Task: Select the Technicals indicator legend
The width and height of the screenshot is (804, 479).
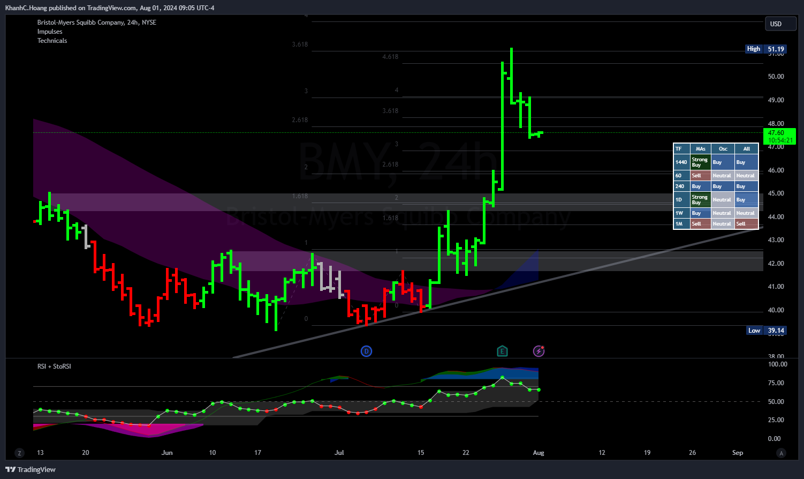Action: pos(52,41)
